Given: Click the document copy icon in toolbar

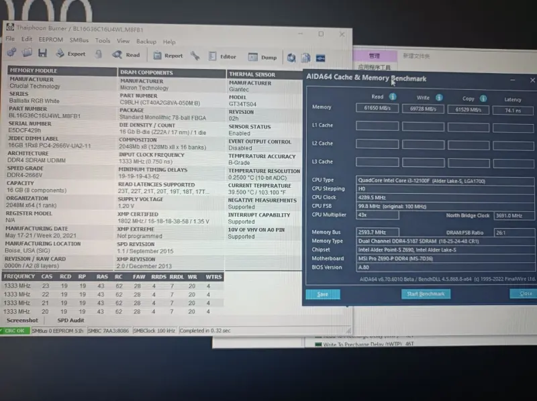Looking at the screenshot, I should point(305,58).
